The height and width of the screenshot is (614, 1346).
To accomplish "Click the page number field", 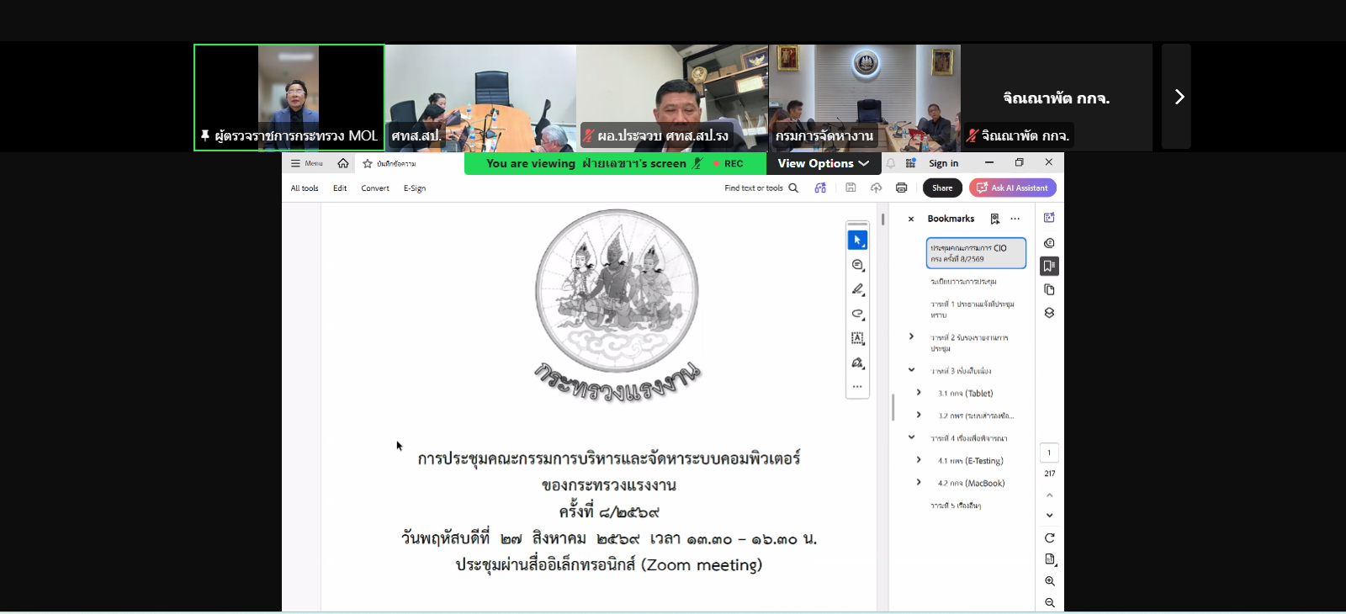I will point(1049,453).
